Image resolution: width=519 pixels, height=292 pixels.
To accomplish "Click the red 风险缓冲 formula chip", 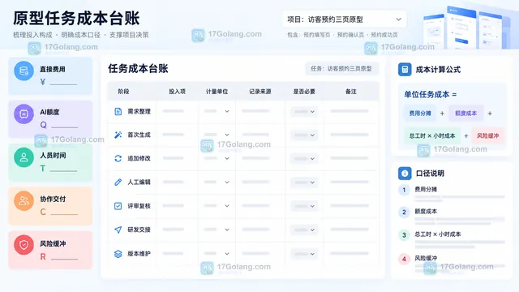I will (487, 135).
